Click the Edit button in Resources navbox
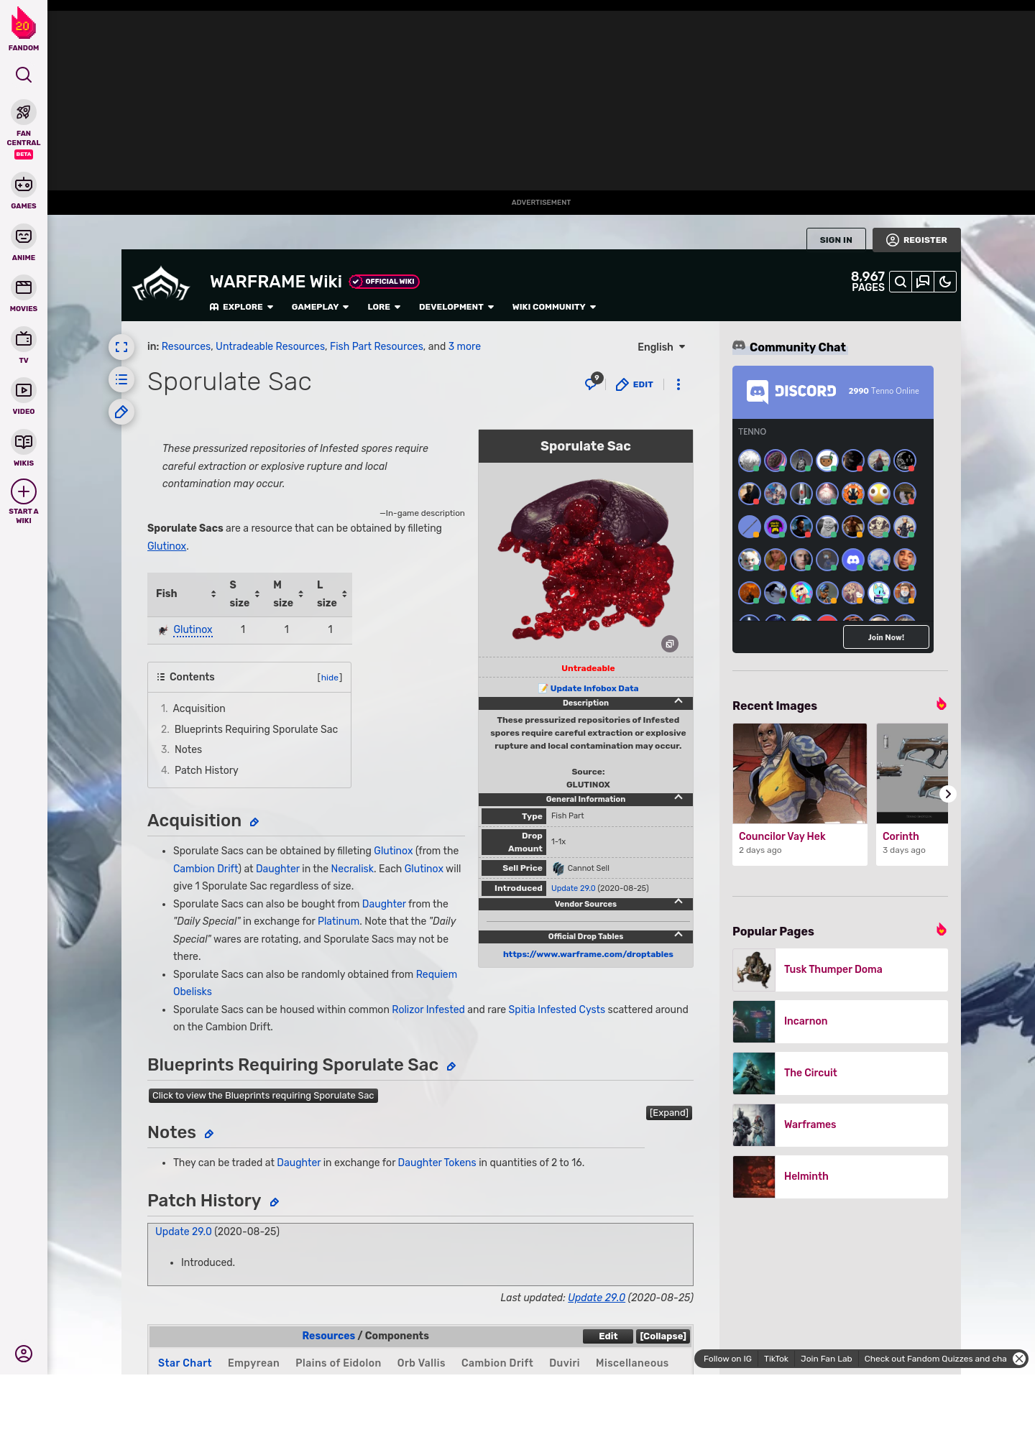The width and height of the screenshot is (1035, 1437). point(608,1336)
